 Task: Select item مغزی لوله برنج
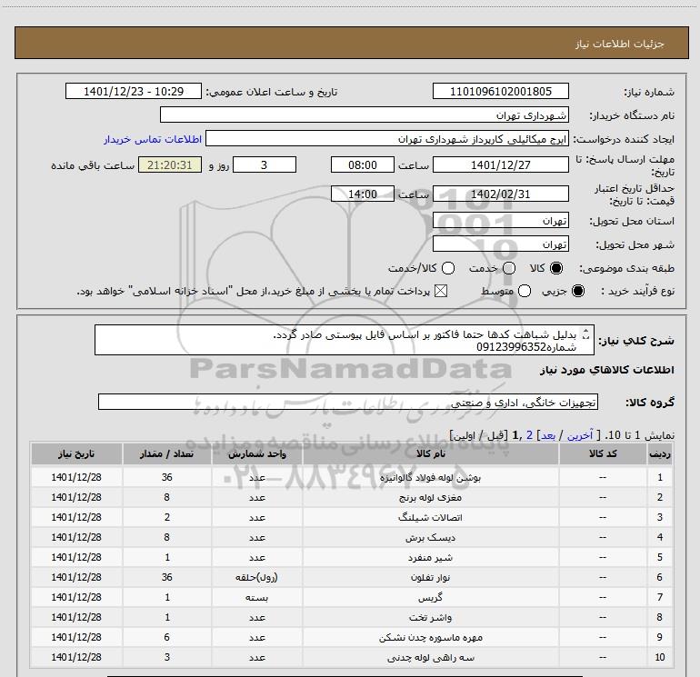tap(430, 498)
